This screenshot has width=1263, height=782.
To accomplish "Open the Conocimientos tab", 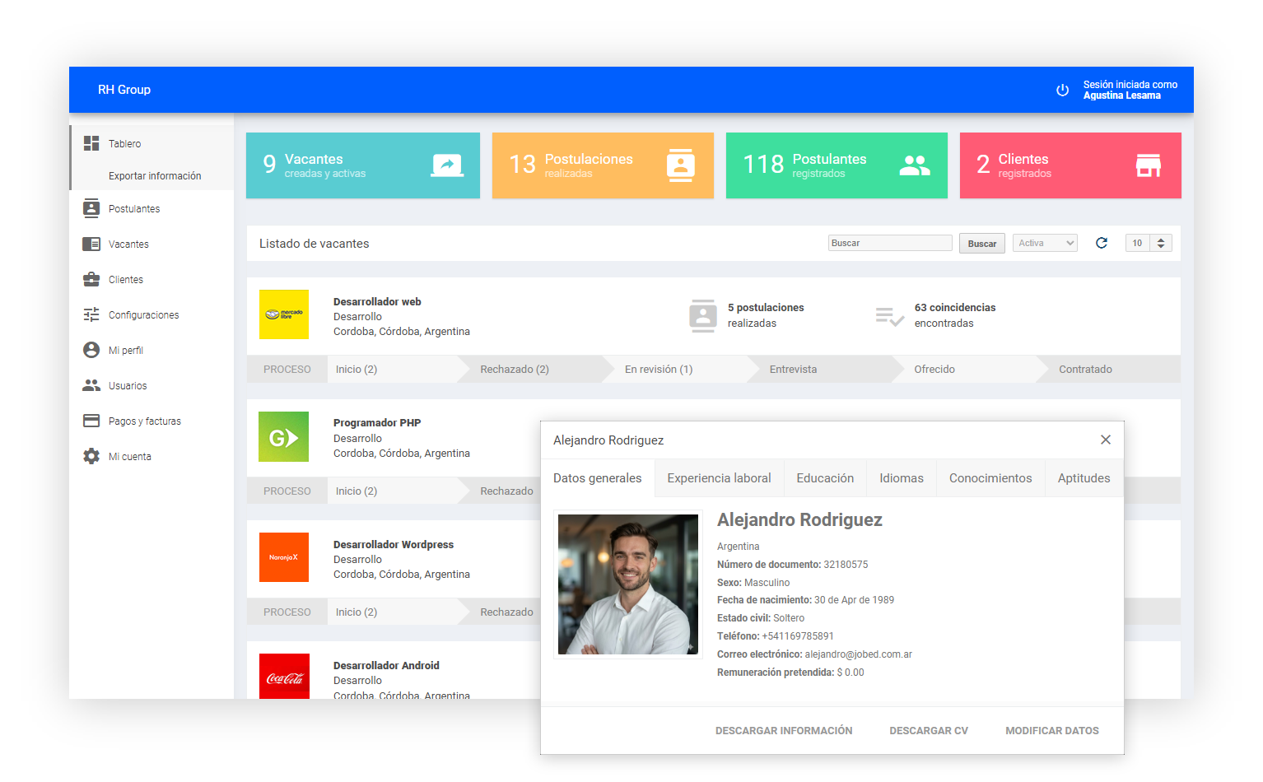I will (x=990, y=478).
